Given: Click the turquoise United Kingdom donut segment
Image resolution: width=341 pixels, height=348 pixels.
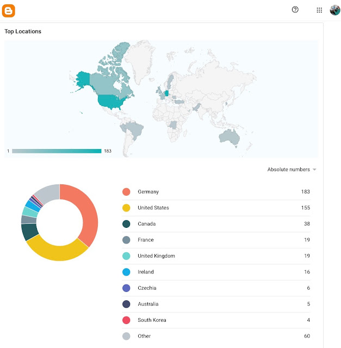Looking at the screenshot, I should [30, 212].
